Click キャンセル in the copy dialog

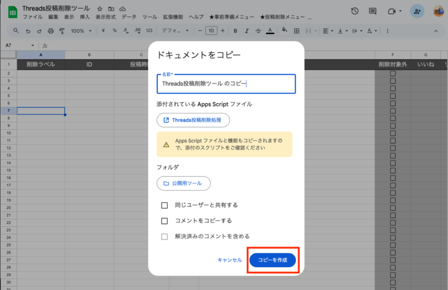[x=230, y=260]
